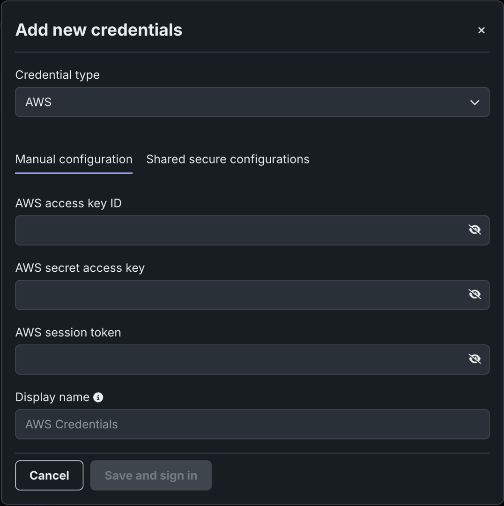Click the AWS secret access key label
The height and width of the screenshot is (506, 504).
(80, 268)
